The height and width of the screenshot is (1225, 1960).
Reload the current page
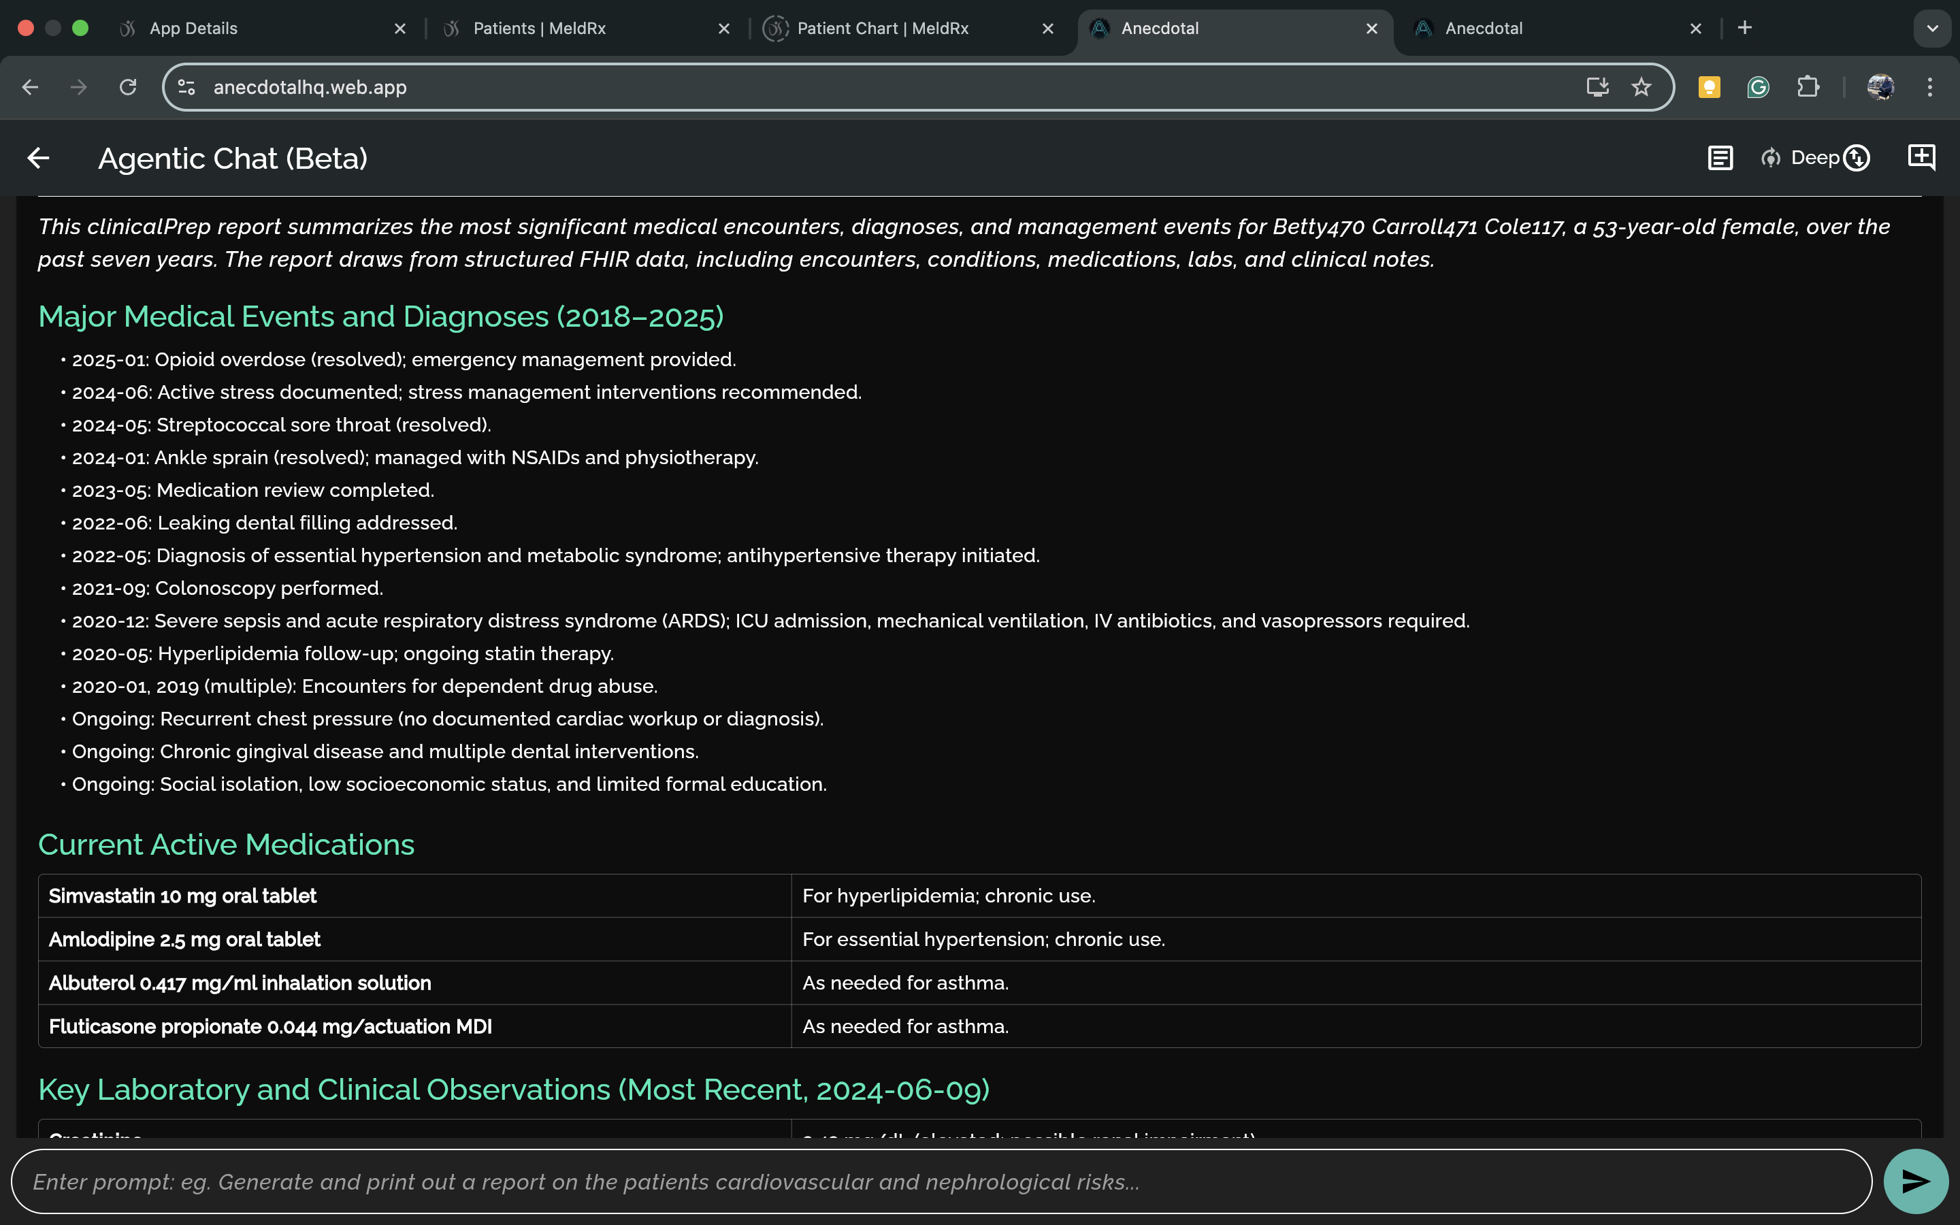point(128,86)
